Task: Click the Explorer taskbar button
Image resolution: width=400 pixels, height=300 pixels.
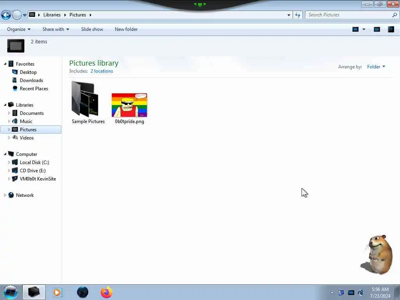Action: click(34, 292)
